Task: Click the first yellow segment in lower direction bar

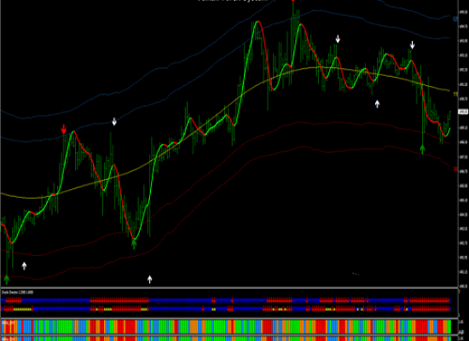Action: [x=22, y=309]
